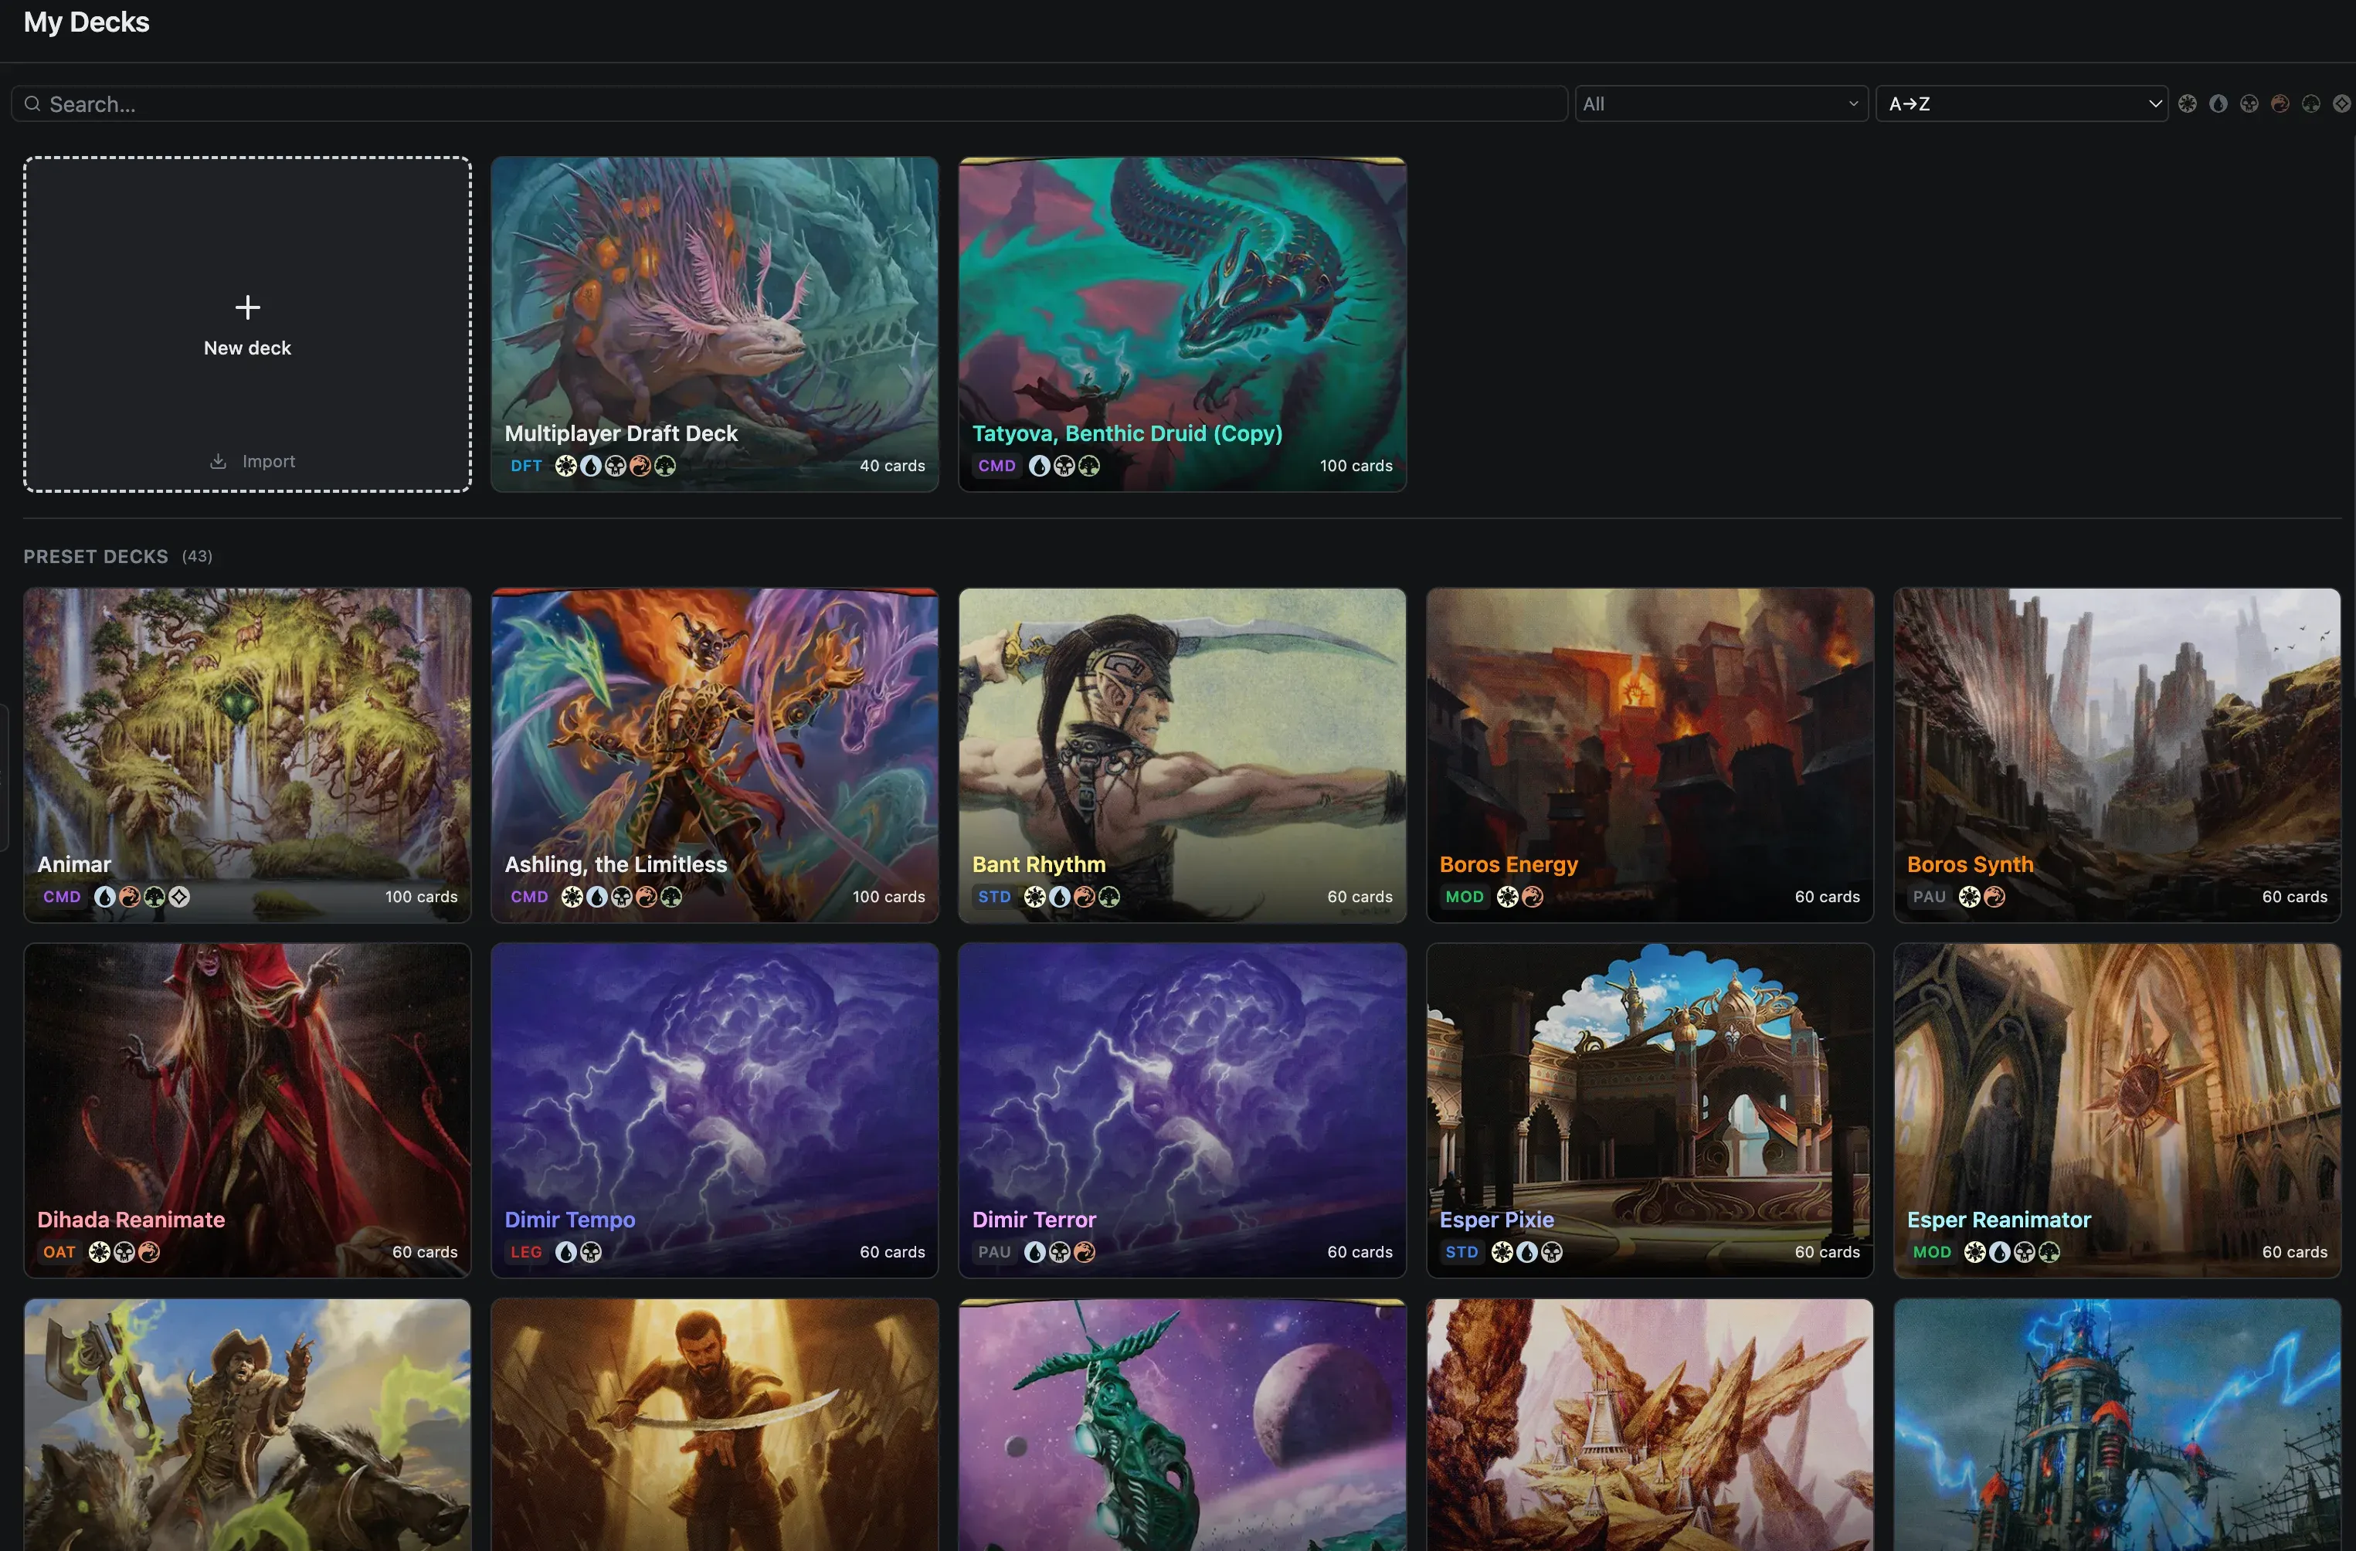This screenshot has height=1551, width=2356.
Task: Open the Esper Pixie preset deck
Action: [x=1649, y=1109]
